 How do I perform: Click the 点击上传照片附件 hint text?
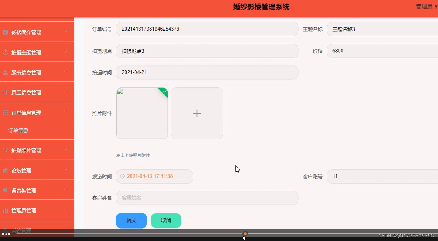(133, 155)
